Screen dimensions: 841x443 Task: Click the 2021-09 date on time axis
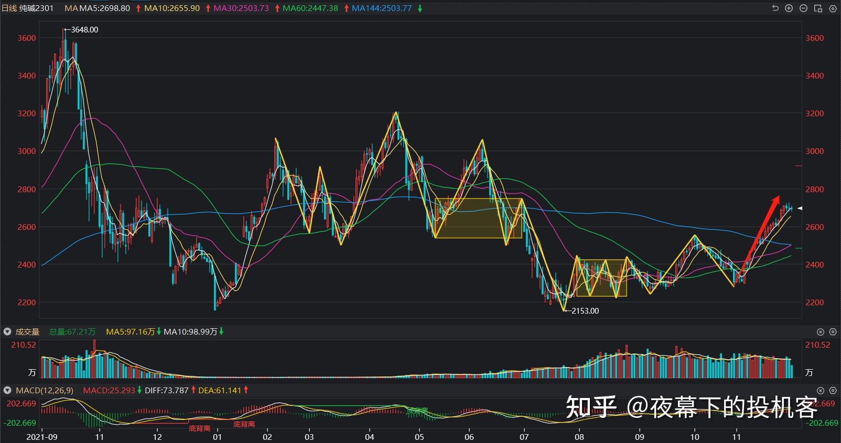coord(42,437)
